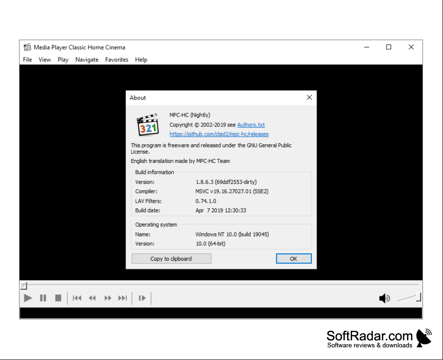Open the Favorites menu

coord(117,59)
